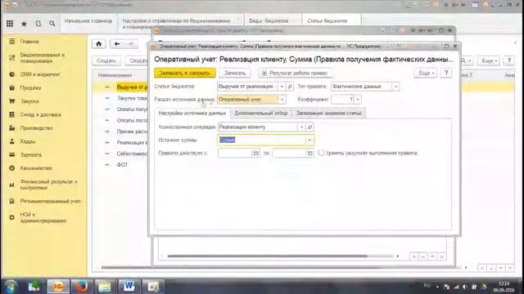The width and height of the screenshot is (524, 294).
Task: Open the Главное sidebar section
Action: 29,42
